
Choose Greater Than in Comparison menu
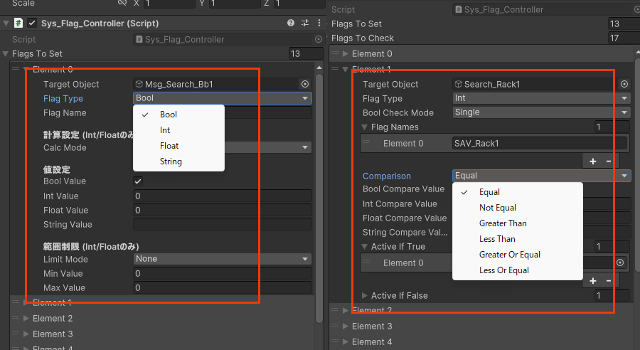[503, 223]
